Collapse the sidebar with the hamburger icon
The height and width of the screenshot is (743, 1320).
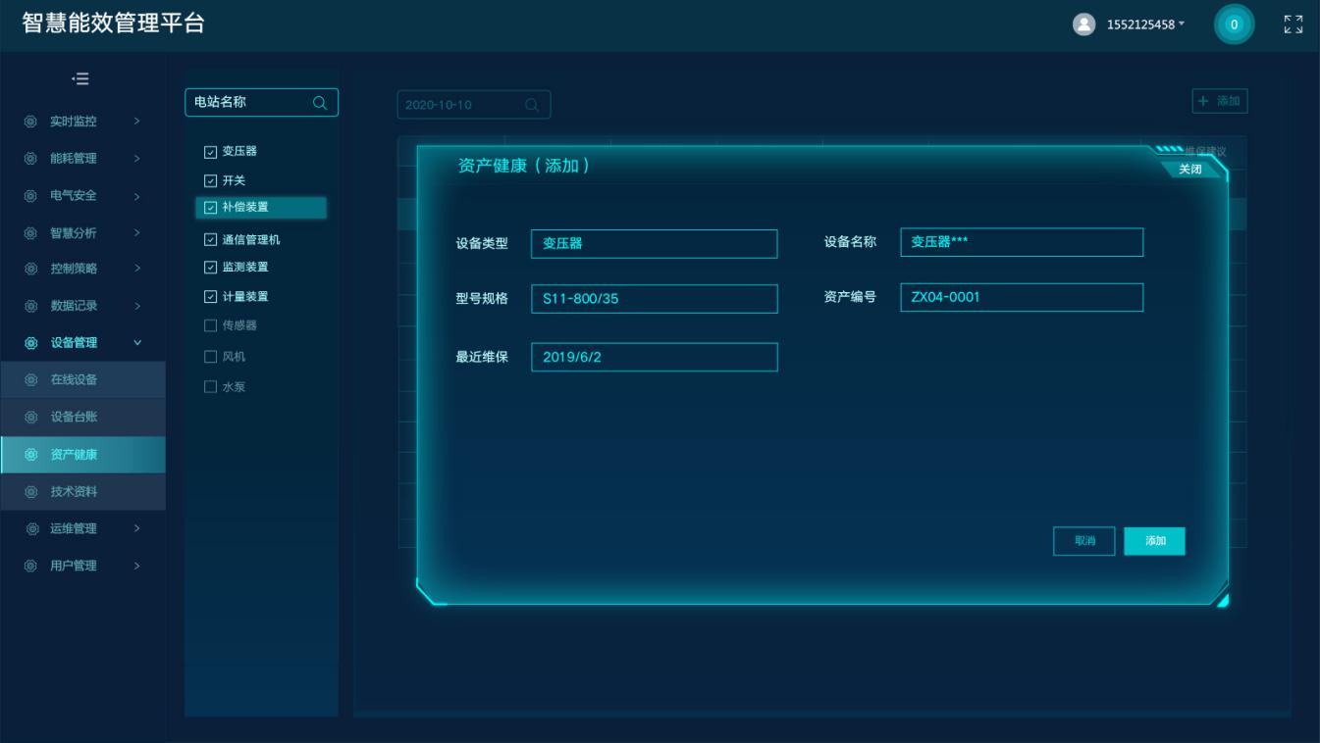(x=81, y=78)
